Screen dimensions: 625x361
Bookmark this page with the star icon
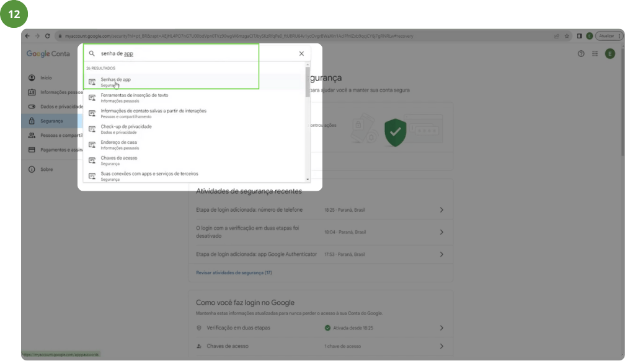(x=567, y=36)
